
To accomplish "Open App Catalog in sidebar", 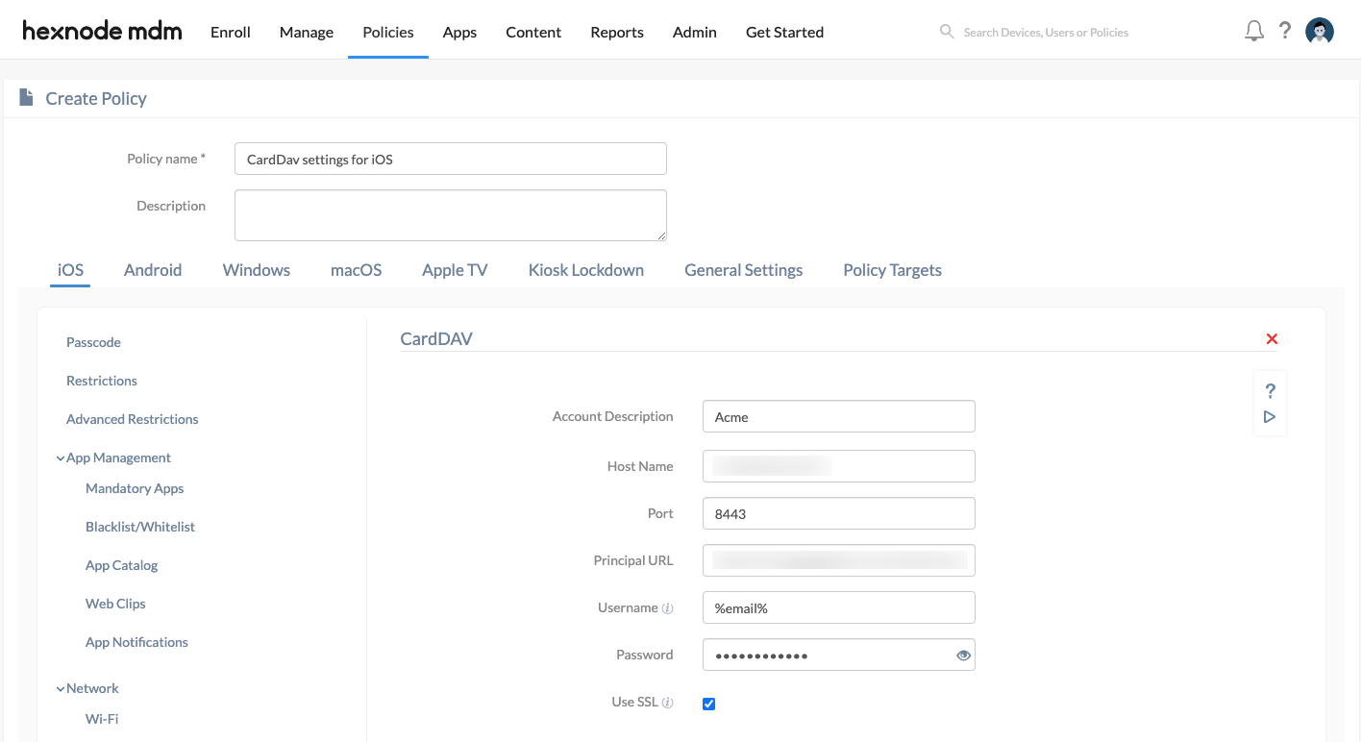I will [121, 565].
